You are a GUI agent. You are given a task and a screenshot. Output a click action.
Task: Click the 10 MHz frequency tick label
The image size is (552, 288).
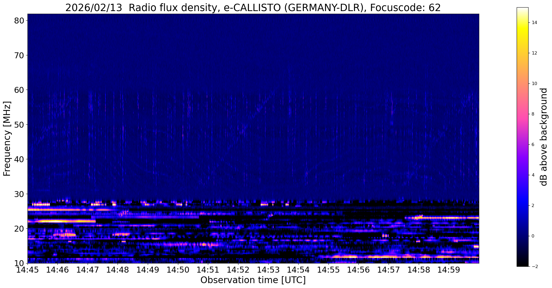[19, 263]
